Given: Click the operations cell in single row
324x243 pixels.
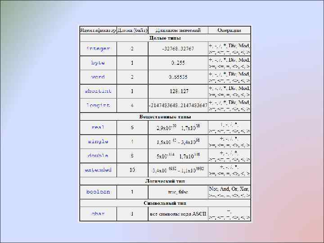Looking at the screenshot, I should pyautogui.click(x=229, y=142).
